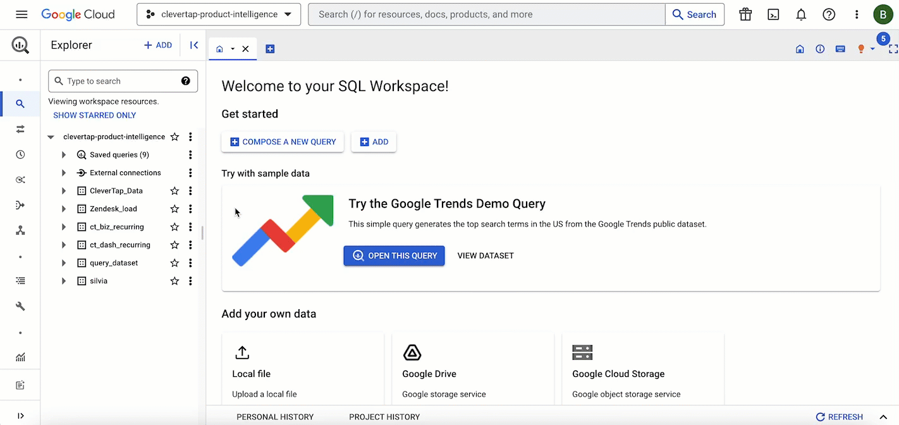Viewport: 899px width, 425px height.
Task: Select the Google Drive data source card
Action: click(473, 370)
